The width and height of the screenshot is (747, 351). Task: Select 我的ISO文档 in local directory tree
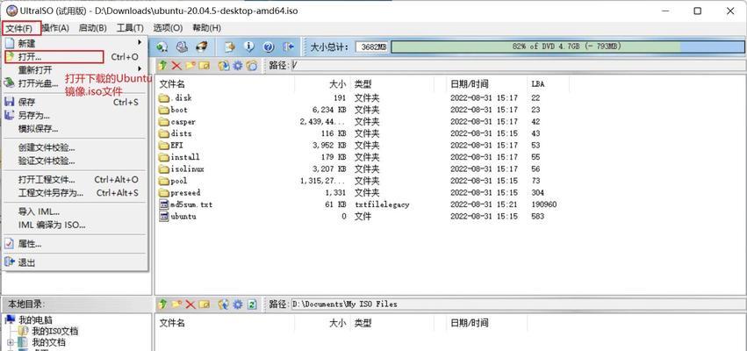54,331
